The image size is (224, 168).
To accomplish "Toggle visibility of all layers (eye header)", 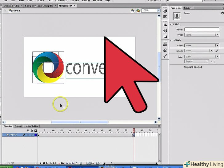I will pyautogui.click(x=28, y=130).
